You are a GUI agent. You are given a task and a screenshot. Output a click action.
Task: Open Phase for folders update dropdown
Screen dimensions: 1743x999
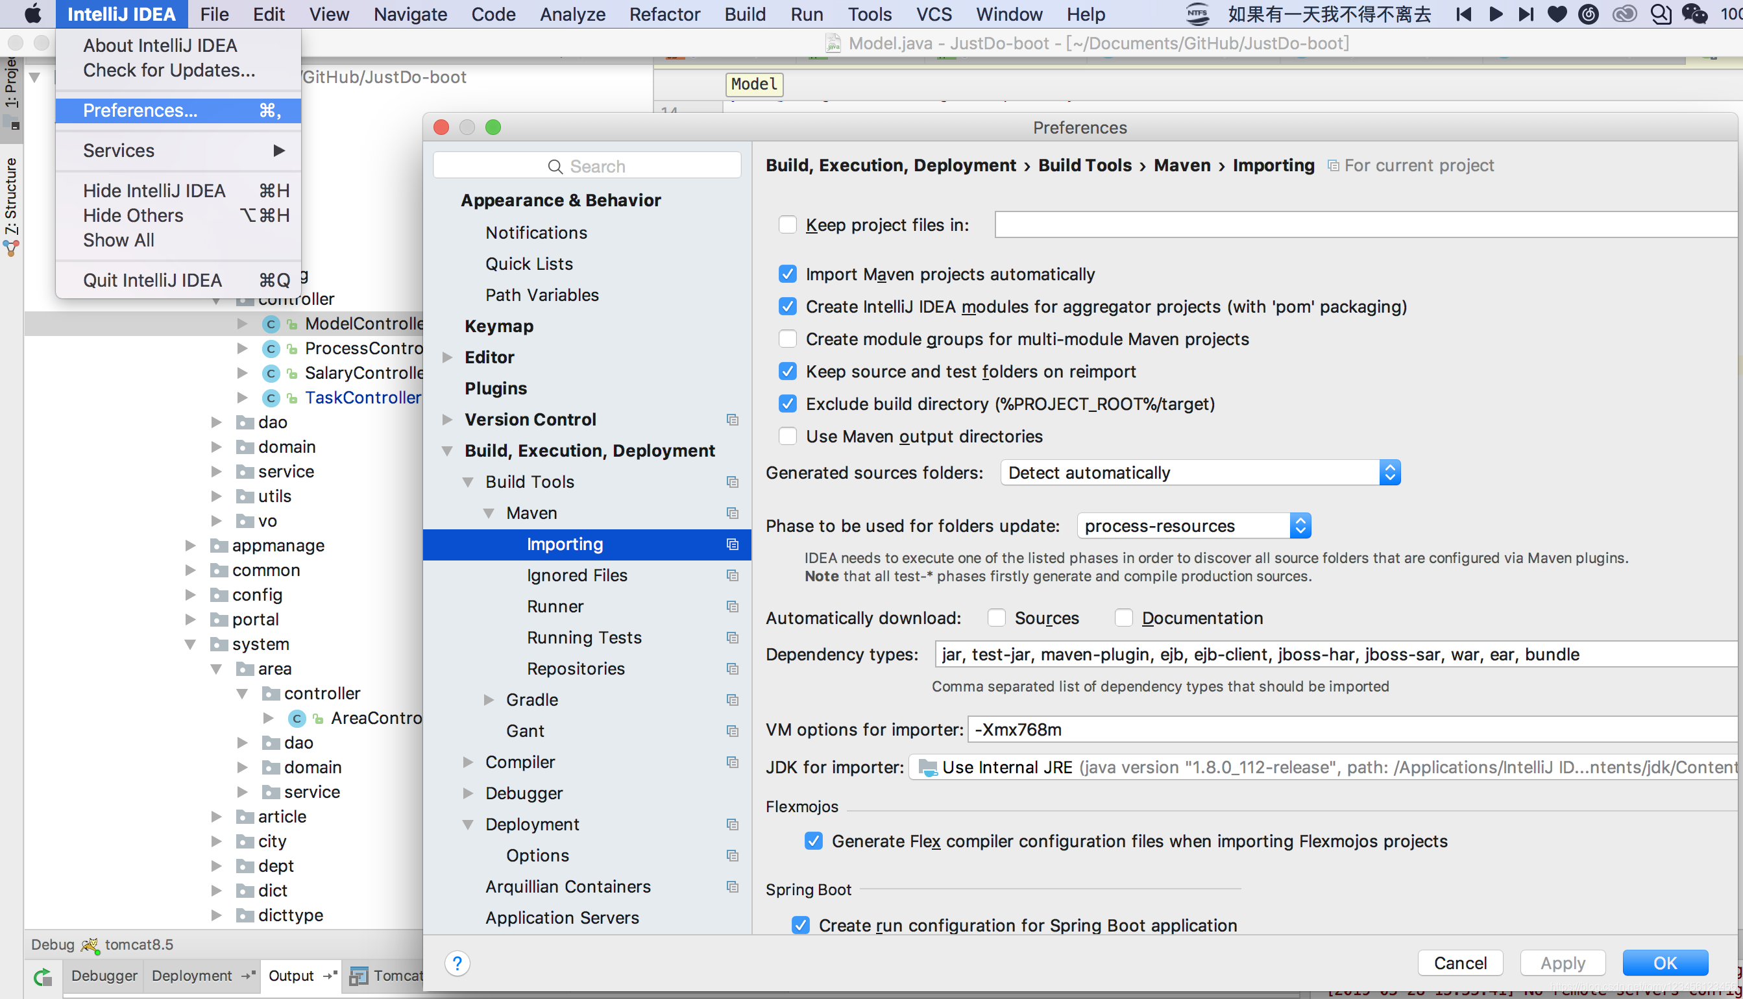pos(1194,526)
